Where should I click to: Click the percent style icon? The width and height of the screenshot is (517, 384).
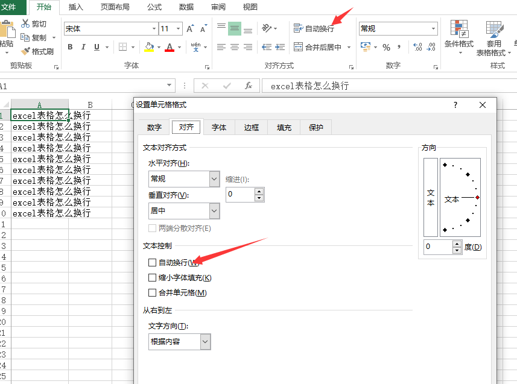coord(387,48)
